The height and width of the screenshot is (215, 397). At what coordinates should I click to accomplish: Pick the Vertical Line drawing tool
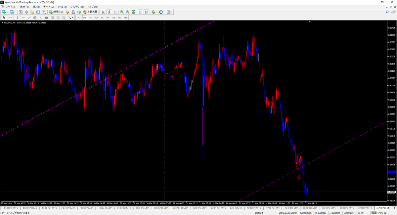point(18,18)
